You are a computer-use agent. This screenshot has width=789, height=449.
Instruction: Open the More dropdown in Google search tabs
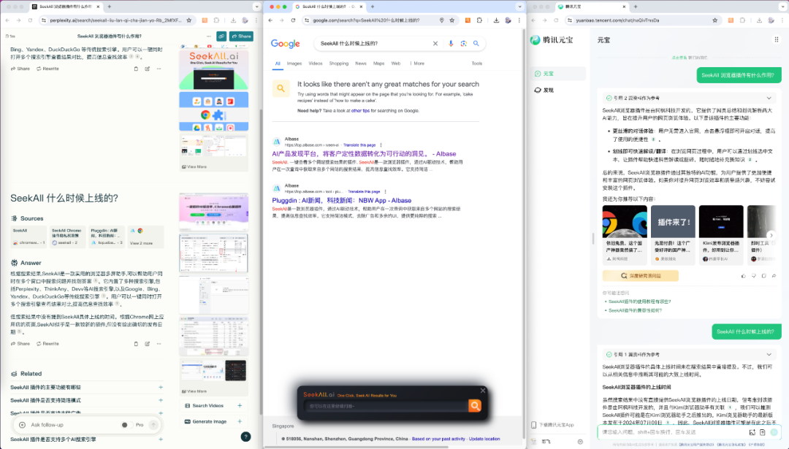pyautogui.click(x=417, y=64)
